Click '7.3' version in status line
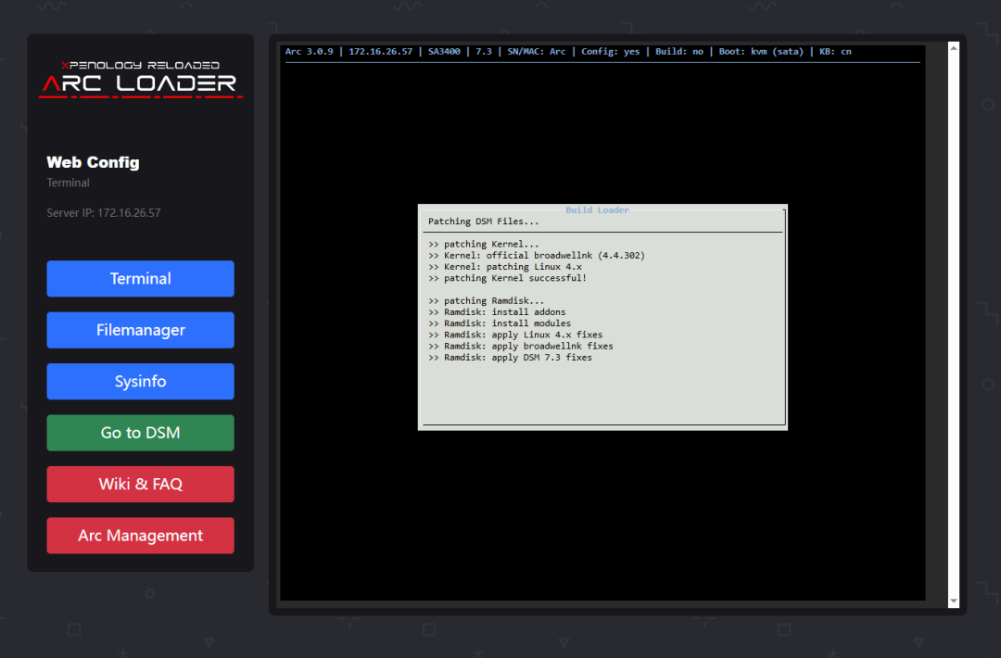The image size is (1001, 658). point(484,52)
